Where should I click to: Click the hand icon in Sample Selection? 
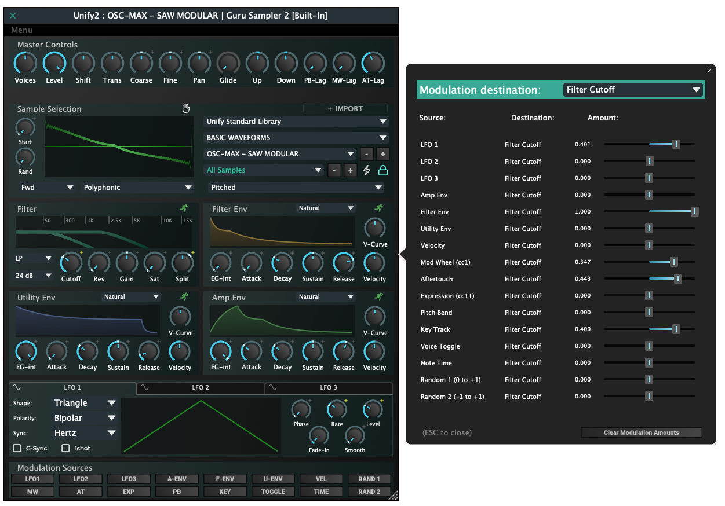[186, 108]
